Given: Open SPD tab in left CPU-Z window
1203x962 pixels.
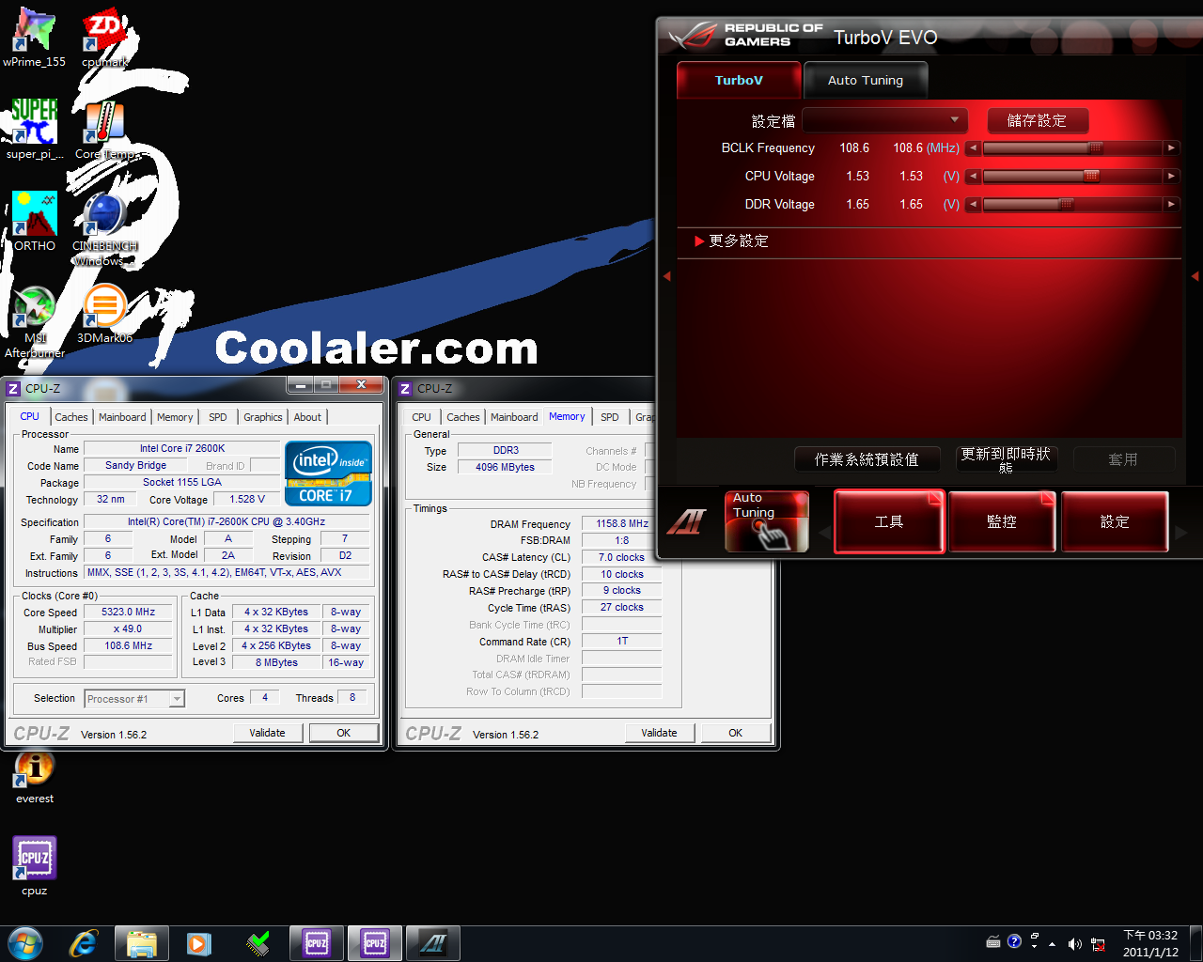Looking at the screenshot, I should click(x=218, y=417).
